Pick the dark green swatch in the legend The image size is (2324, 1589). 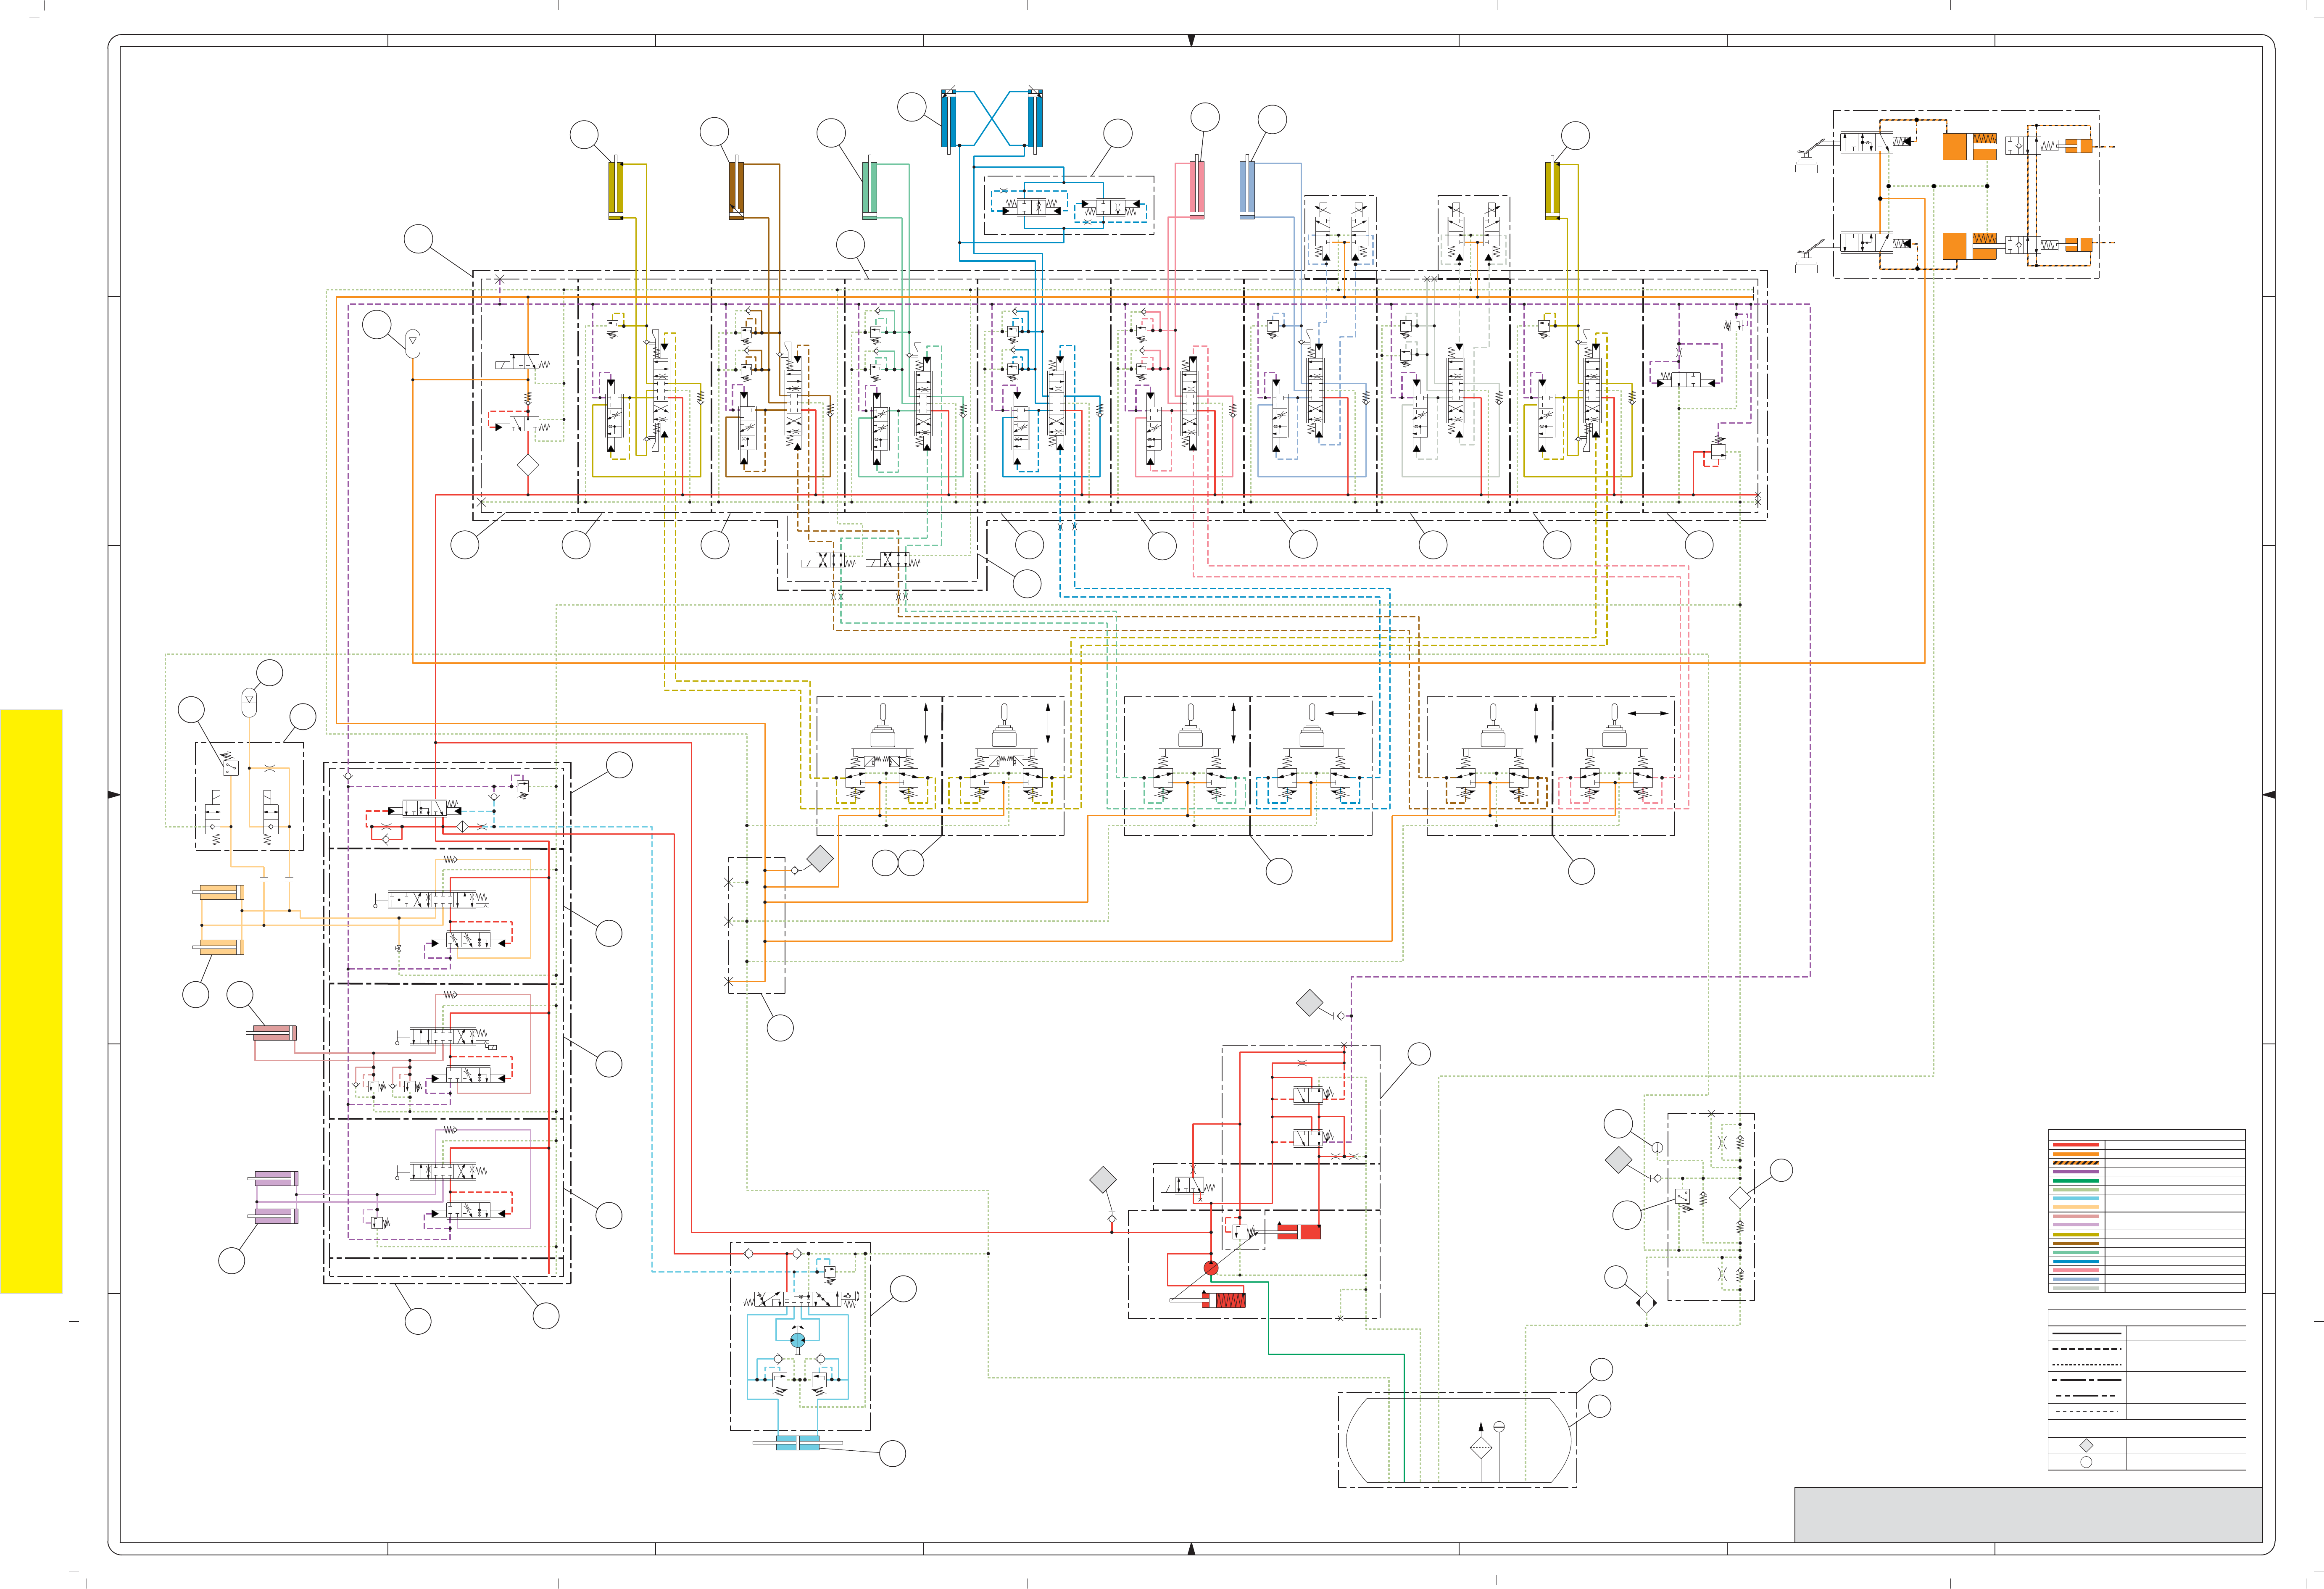coord(2076,1181)
